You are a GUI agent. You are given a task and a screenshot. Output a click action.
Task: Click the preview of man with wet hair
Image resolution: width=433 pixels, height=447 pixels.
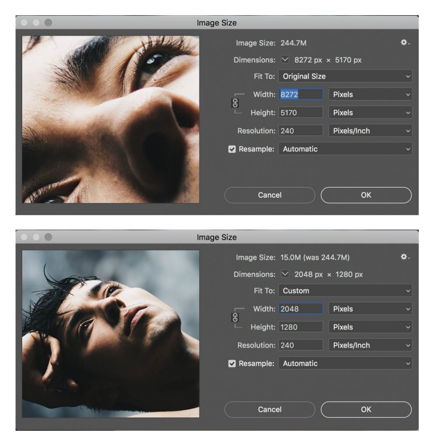pos(111,334)
